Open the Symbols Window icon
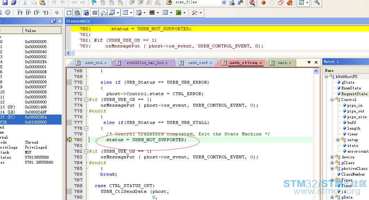Viewport: 369px width, 200px height. tap(86, 13)
